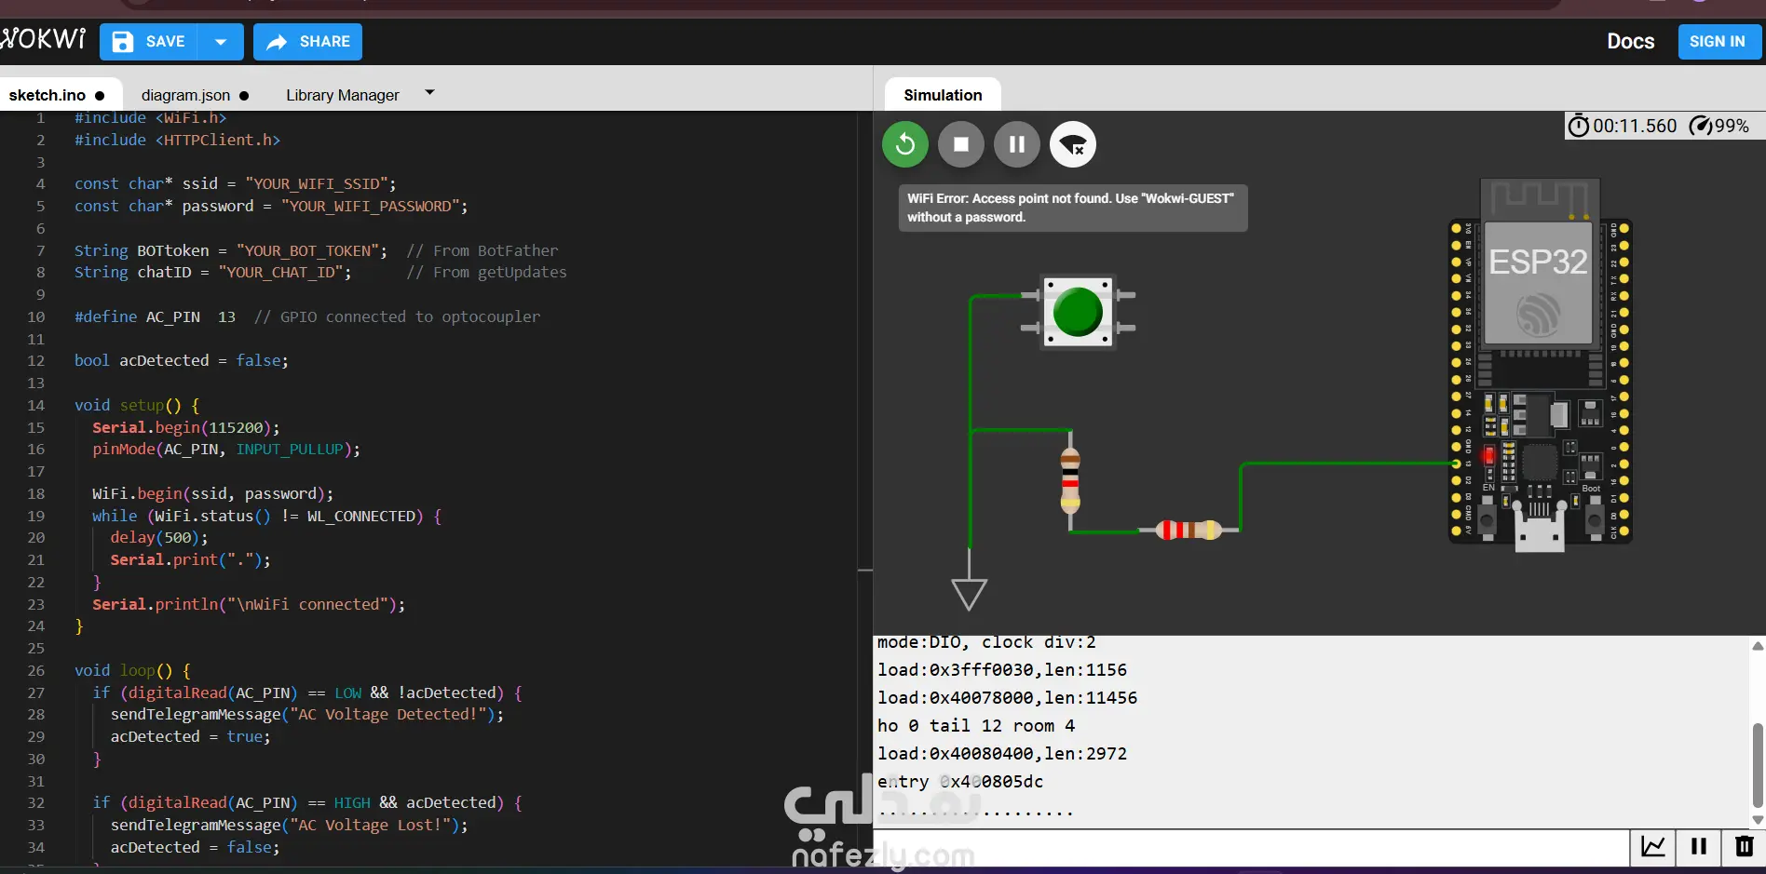Select the horizontal resistor component
1766x874 pixels.
(x=1189, y=530)
